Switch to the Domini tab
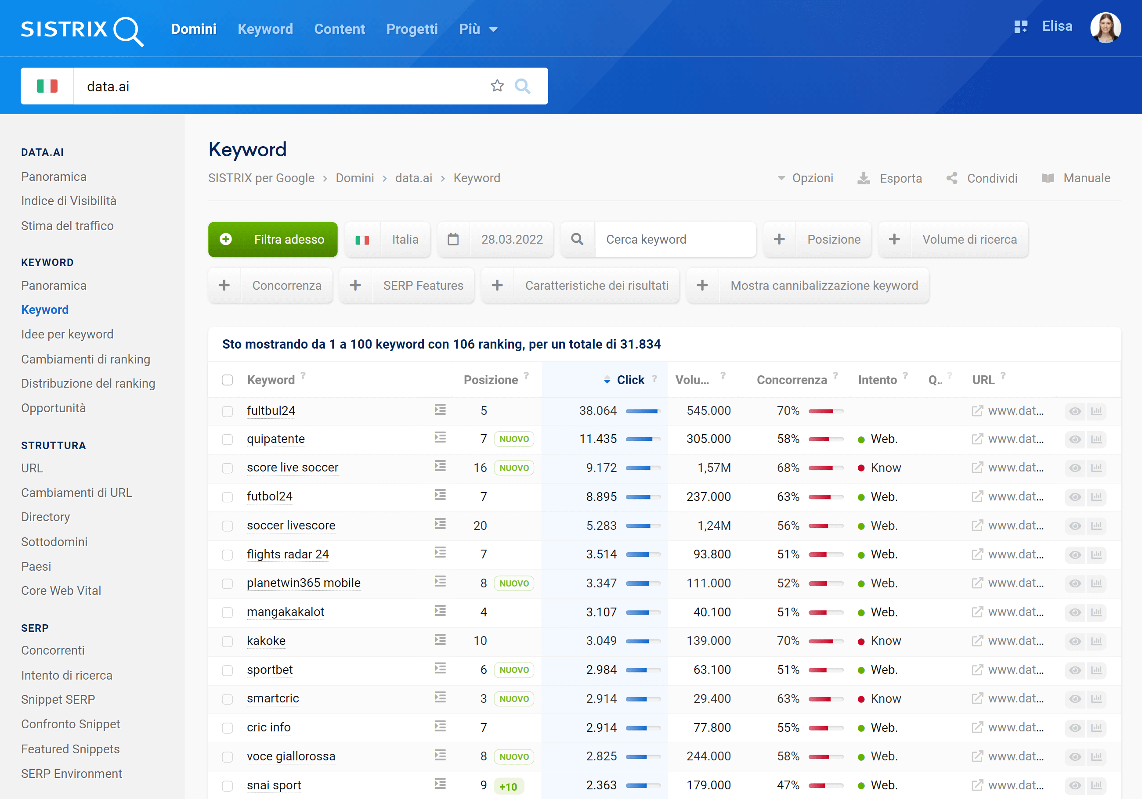This screenshot has width=1142, height=799. coord(194,29)
